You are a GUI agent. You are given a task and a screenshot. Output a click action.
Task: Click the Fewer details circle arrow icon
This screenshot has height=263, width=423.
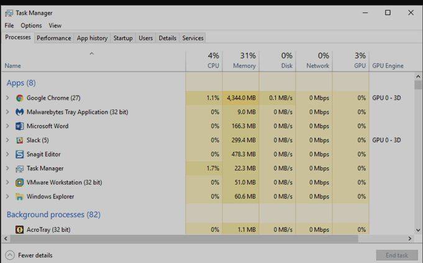point(10,255)
